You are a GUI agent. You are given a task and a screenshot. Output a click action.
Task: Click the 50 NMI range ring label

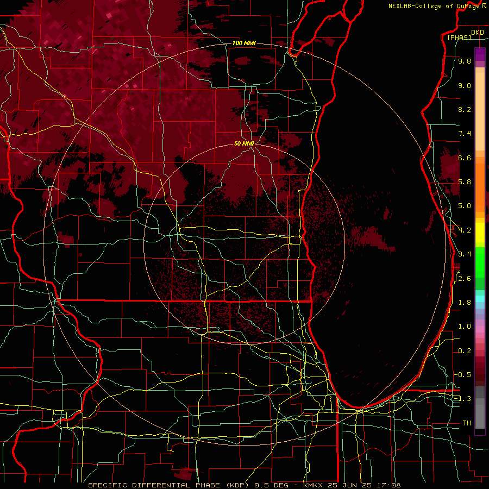(244, 143)
